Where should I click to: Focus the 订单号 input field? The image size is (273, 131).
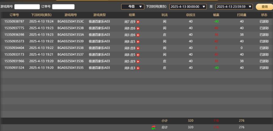pos(63,6)
